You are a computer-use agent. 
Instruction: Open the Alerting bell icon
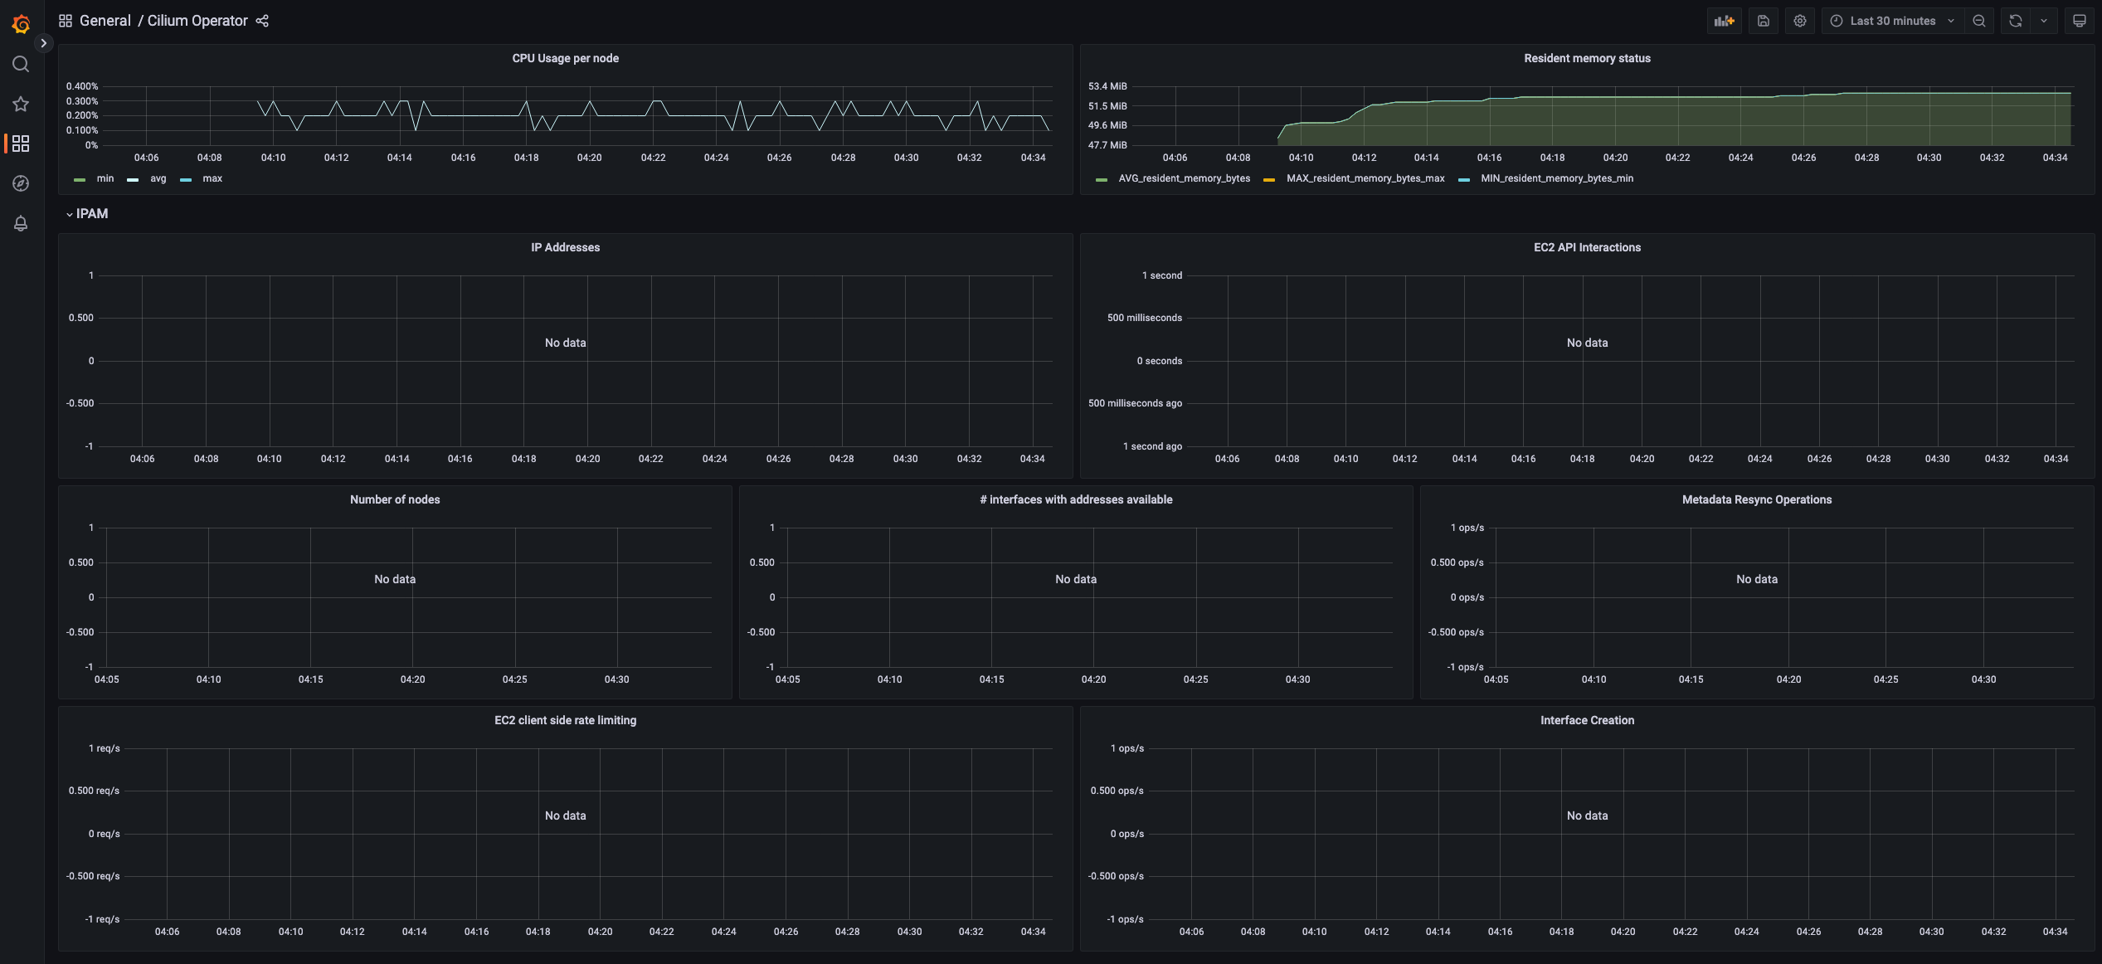pyautogui.click(x=21, y=223)
